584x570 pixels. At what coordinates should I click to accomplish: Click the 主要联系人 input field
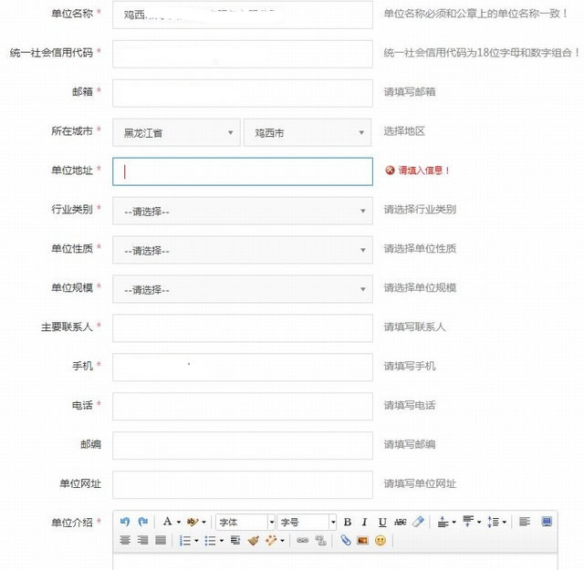[x=242, y=327]
